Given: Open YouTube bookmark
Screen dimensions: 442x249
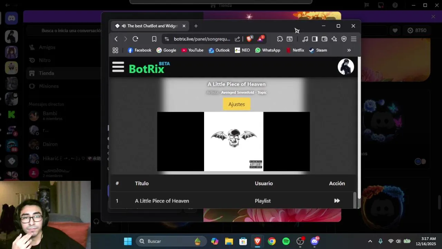Looking at the screenshot, I should coord(192,50).
